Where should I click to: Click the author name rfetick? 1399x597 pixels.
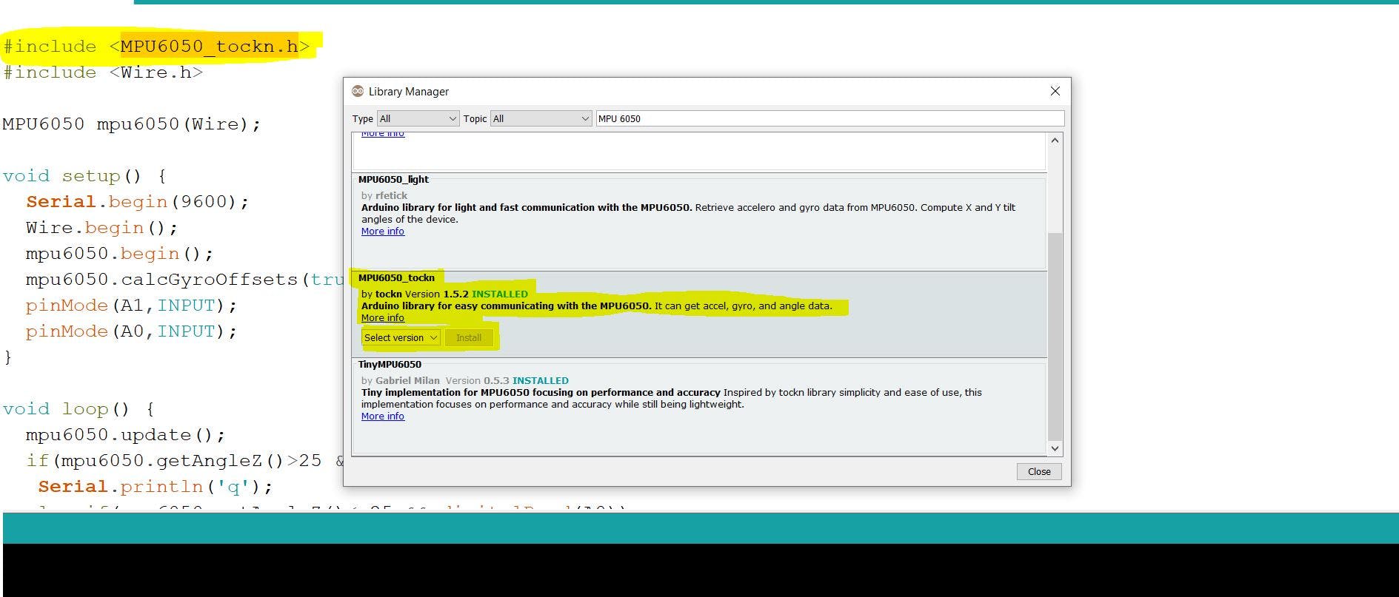tap(391, 195)
